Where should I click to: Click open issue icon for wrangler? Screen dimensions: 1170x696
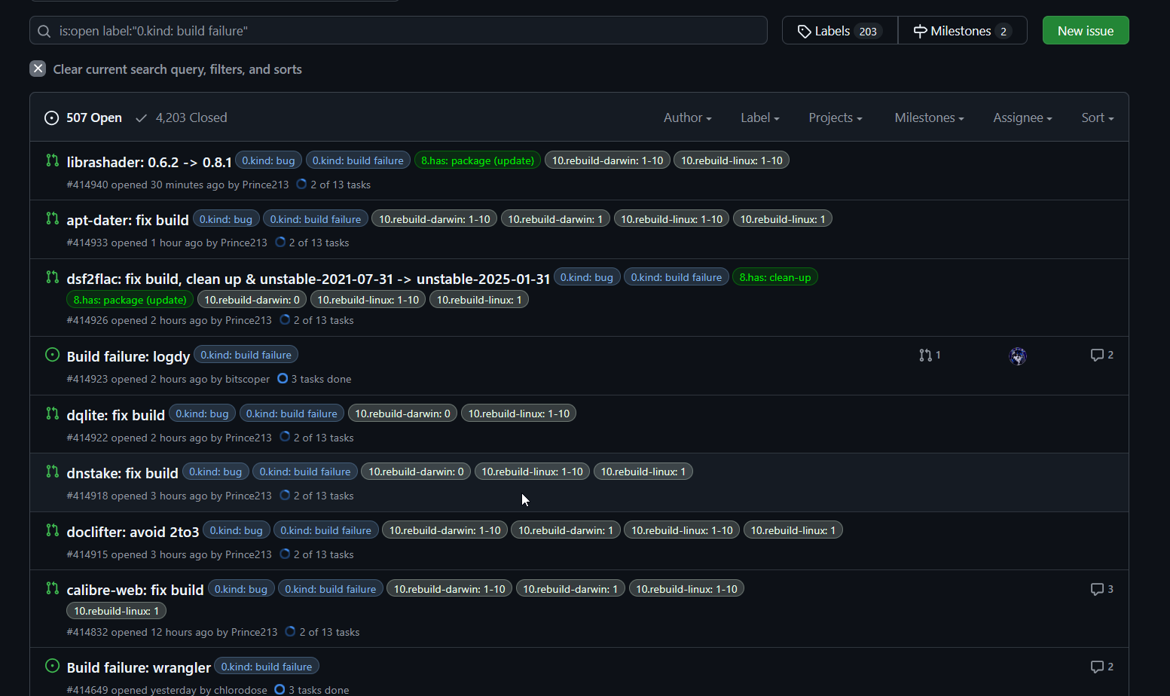click(52, 665)
